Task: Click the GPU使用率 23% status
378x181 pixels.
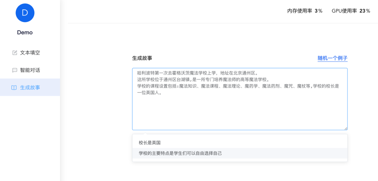Action: tap(351, 11)
